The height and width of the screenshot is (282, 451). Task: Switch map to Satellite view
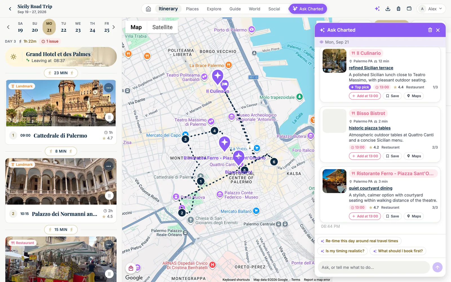pyautogui.click(x=162, y=27)
